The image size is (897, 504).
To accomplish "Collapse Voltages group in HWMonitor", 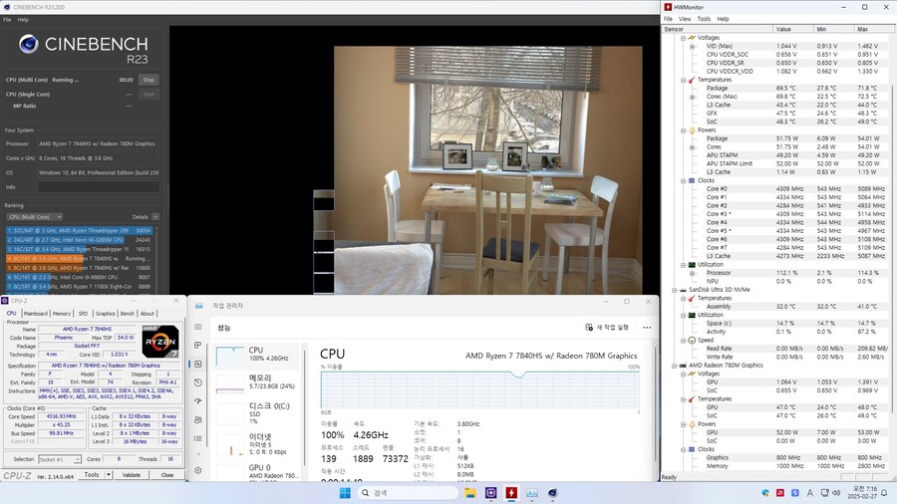I will coord(683,38).
